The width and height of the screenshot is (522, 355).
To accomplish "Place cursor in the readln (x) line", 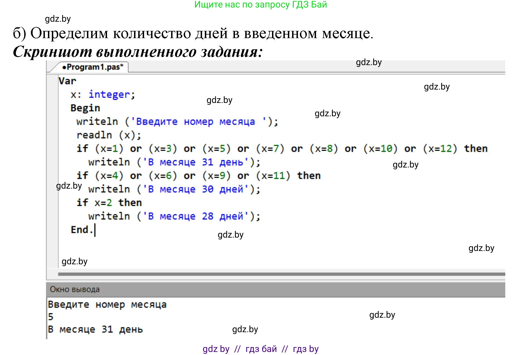I will coord(109,135).
